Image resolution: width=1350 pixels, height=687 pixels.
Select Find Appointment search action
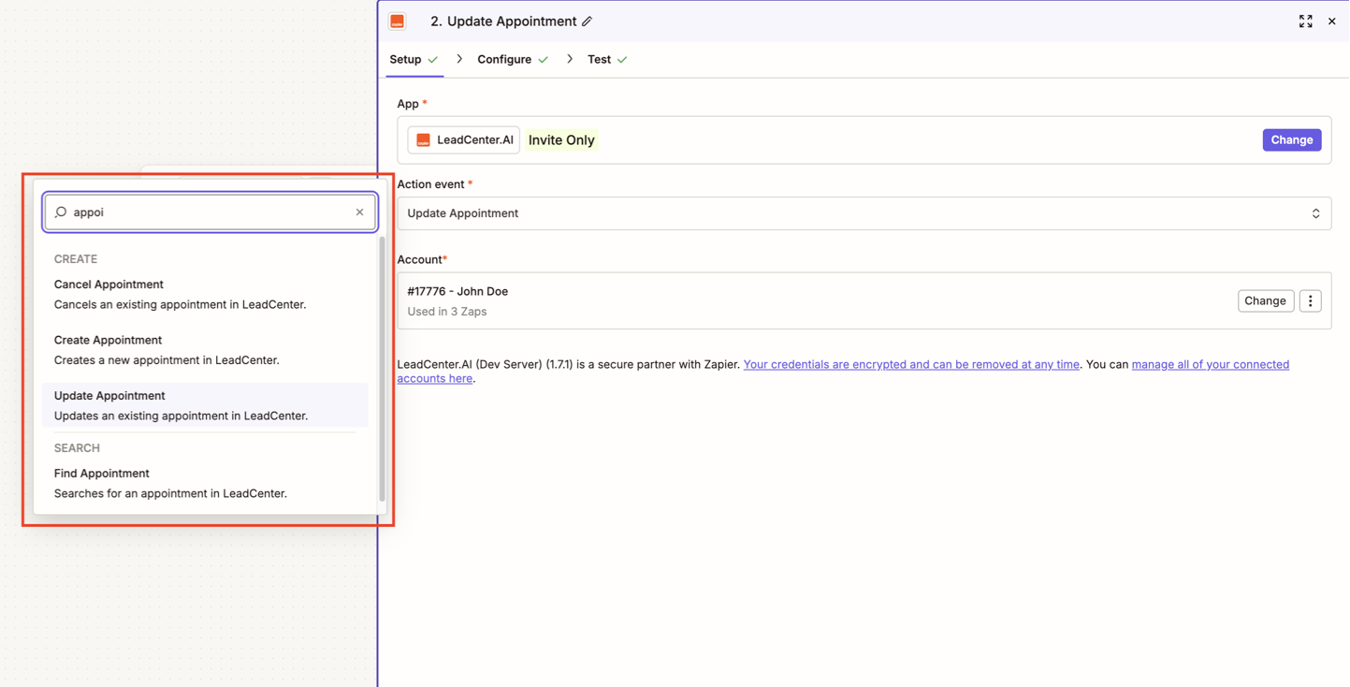(x=204, y=483)
